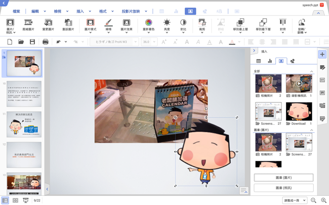Switch to slide sorter grid view

[x=15, y=200]
